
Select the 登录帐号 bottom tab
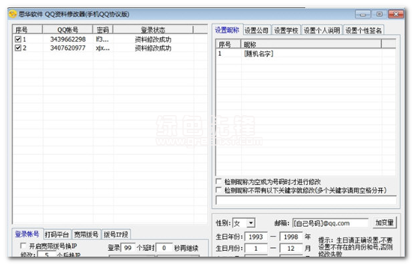27,234
